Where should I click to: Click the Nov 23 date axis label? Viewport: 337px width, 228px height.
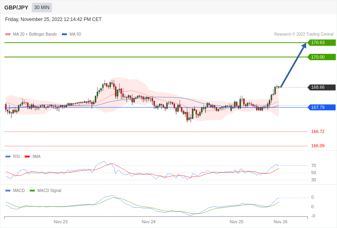tap(61, 222)
